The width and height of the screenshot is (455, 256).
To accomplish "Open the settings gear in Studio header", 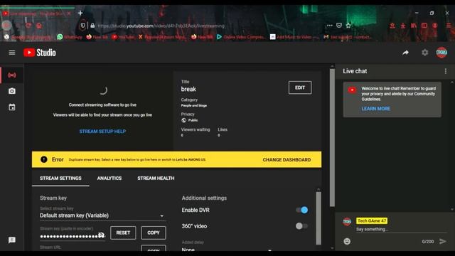I will tap(425, 53).
